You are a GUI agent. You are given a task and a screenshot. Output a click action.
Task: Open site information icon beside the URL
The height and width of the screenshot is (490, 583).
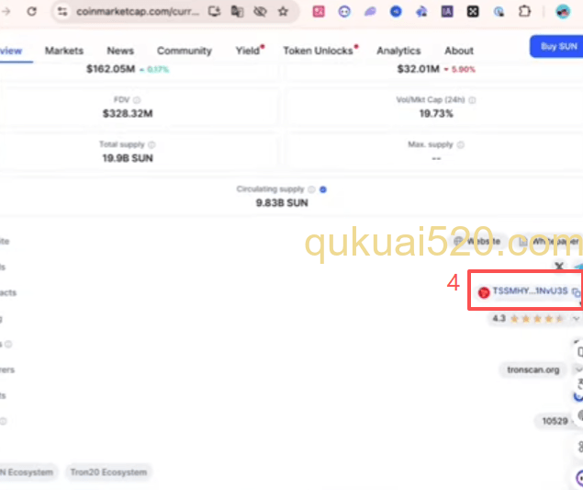[62, 12]
